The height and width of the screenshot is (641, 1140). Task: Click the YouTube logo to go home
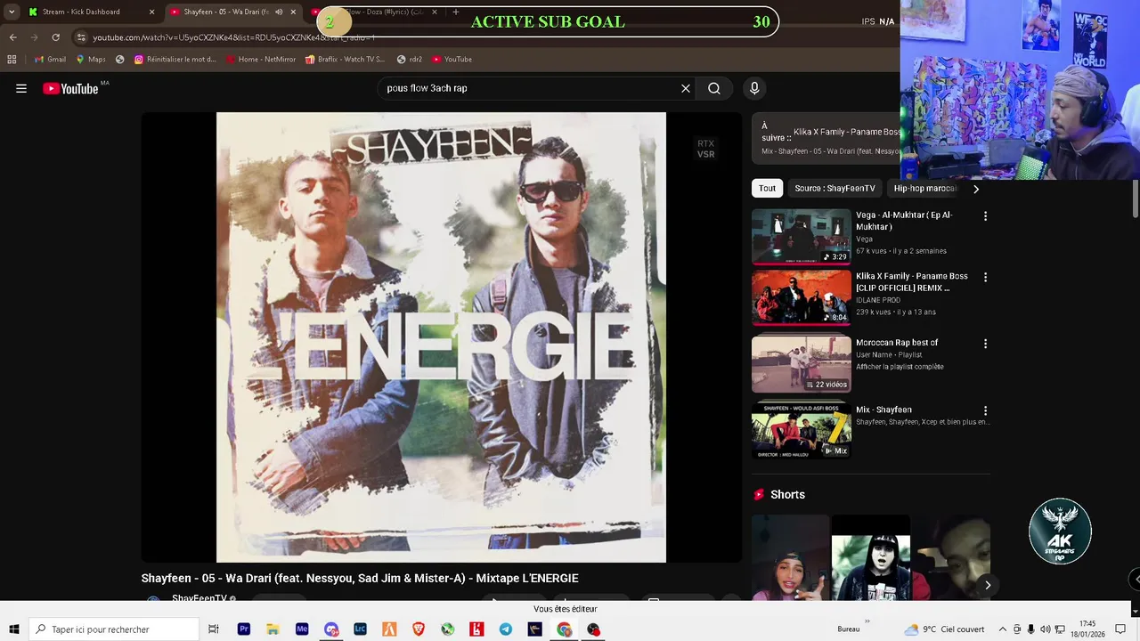click(70, 88)
